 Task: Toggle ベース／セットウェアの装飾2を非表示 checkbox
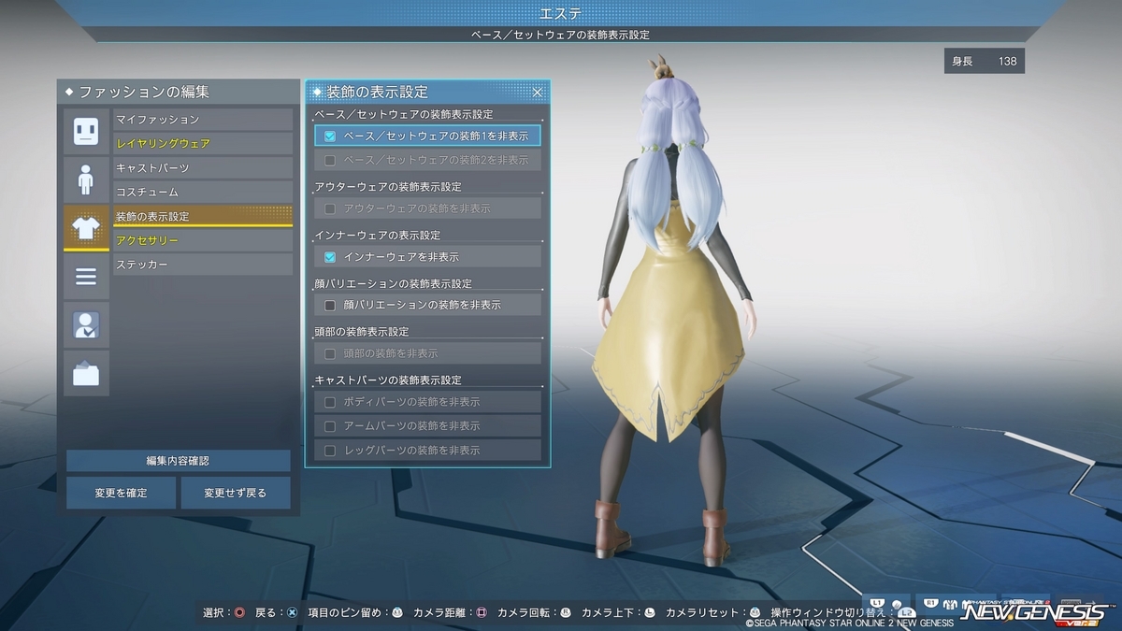pyautogui.click(x=329, y=160)
